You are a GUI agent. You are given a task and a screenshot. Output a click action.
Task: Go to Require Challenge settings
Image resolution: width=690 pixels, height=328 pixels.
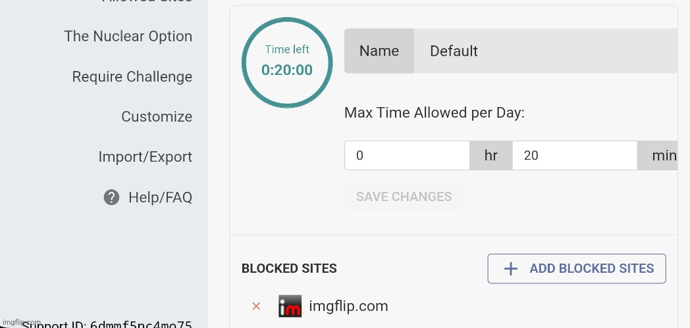[132, 77]
